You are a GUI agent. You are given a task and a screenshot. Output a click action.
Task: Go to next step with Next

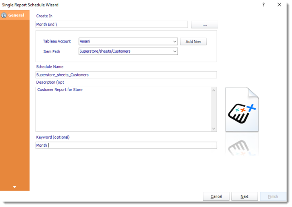[244, 196]
